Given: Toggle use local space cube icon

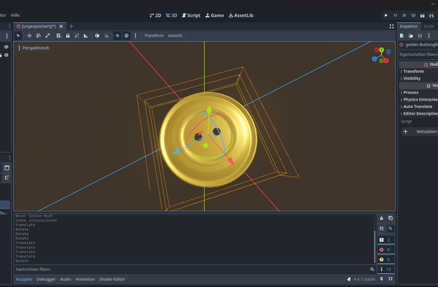Looking at the screenshot, I should [97, 36].
